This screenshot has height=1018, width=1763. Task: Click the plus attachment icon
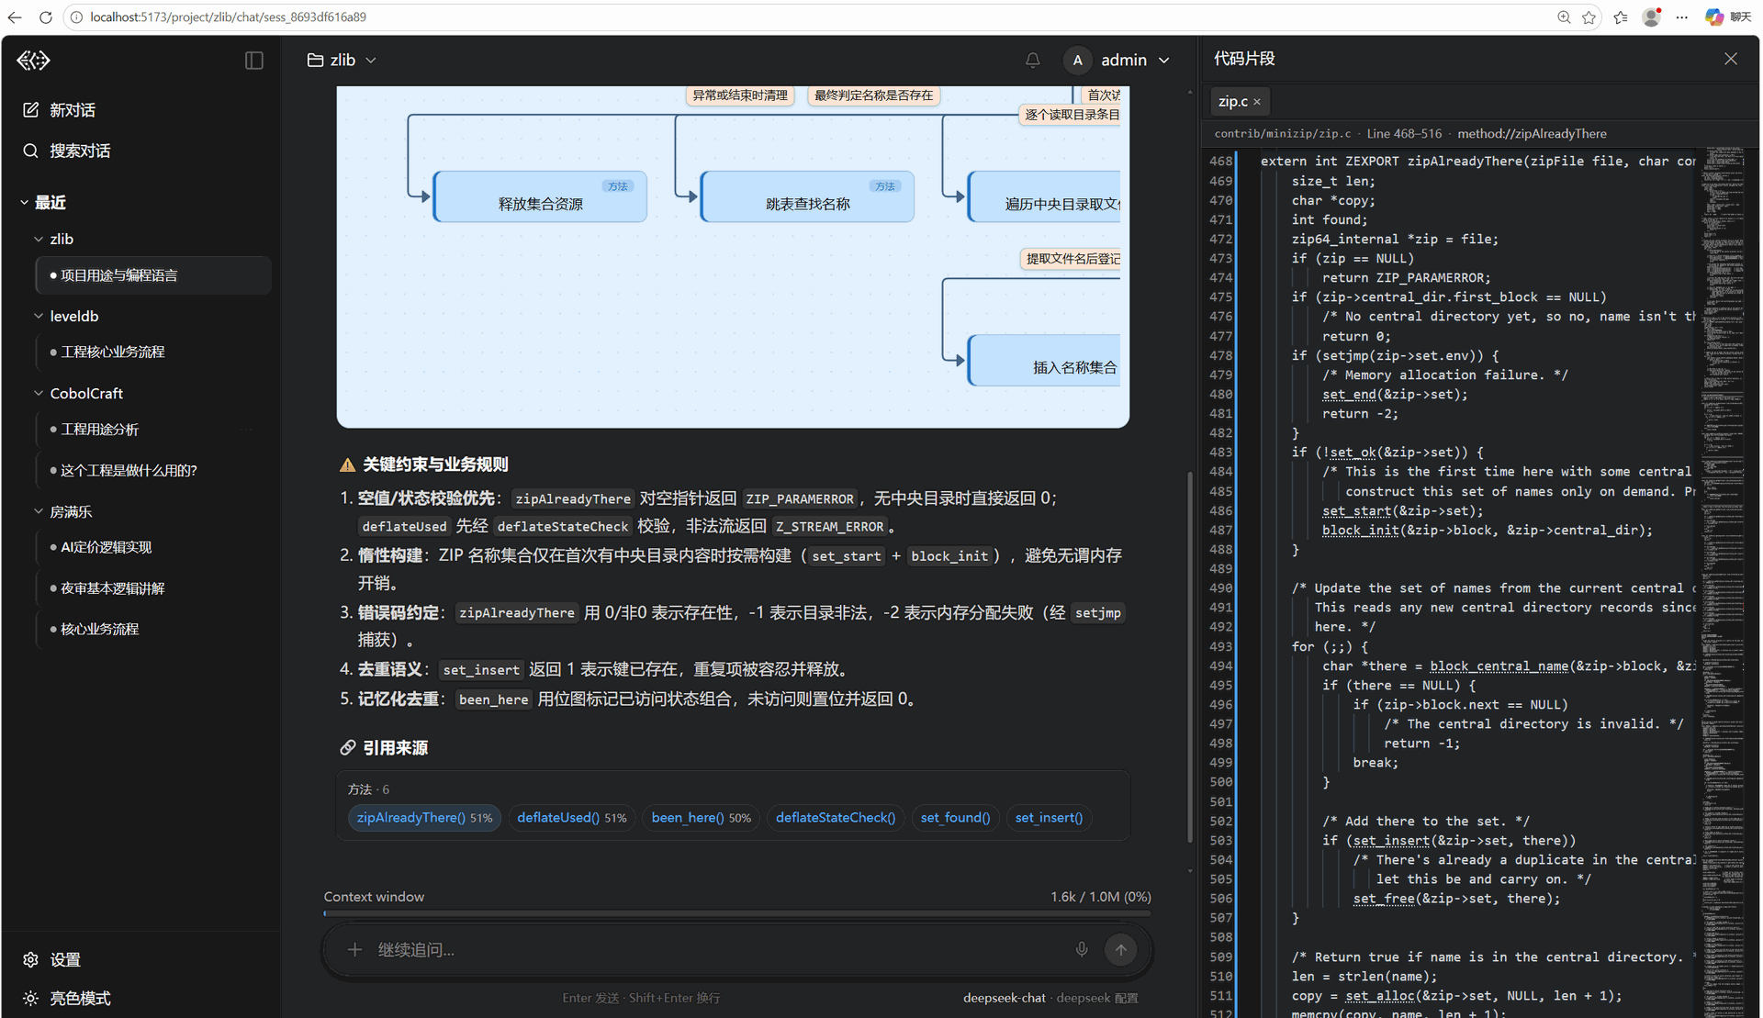(354, 950)
